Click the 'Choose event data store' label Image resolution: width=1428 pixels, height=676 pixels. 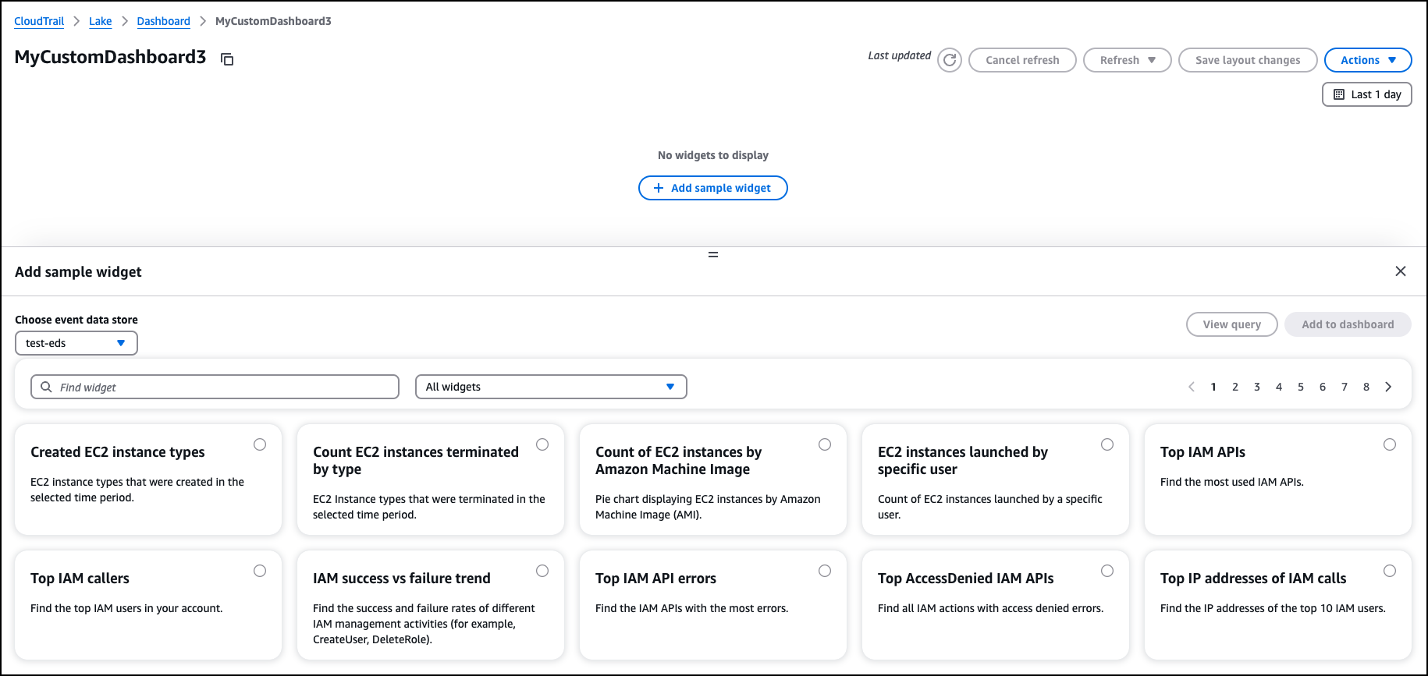[76, 320]
